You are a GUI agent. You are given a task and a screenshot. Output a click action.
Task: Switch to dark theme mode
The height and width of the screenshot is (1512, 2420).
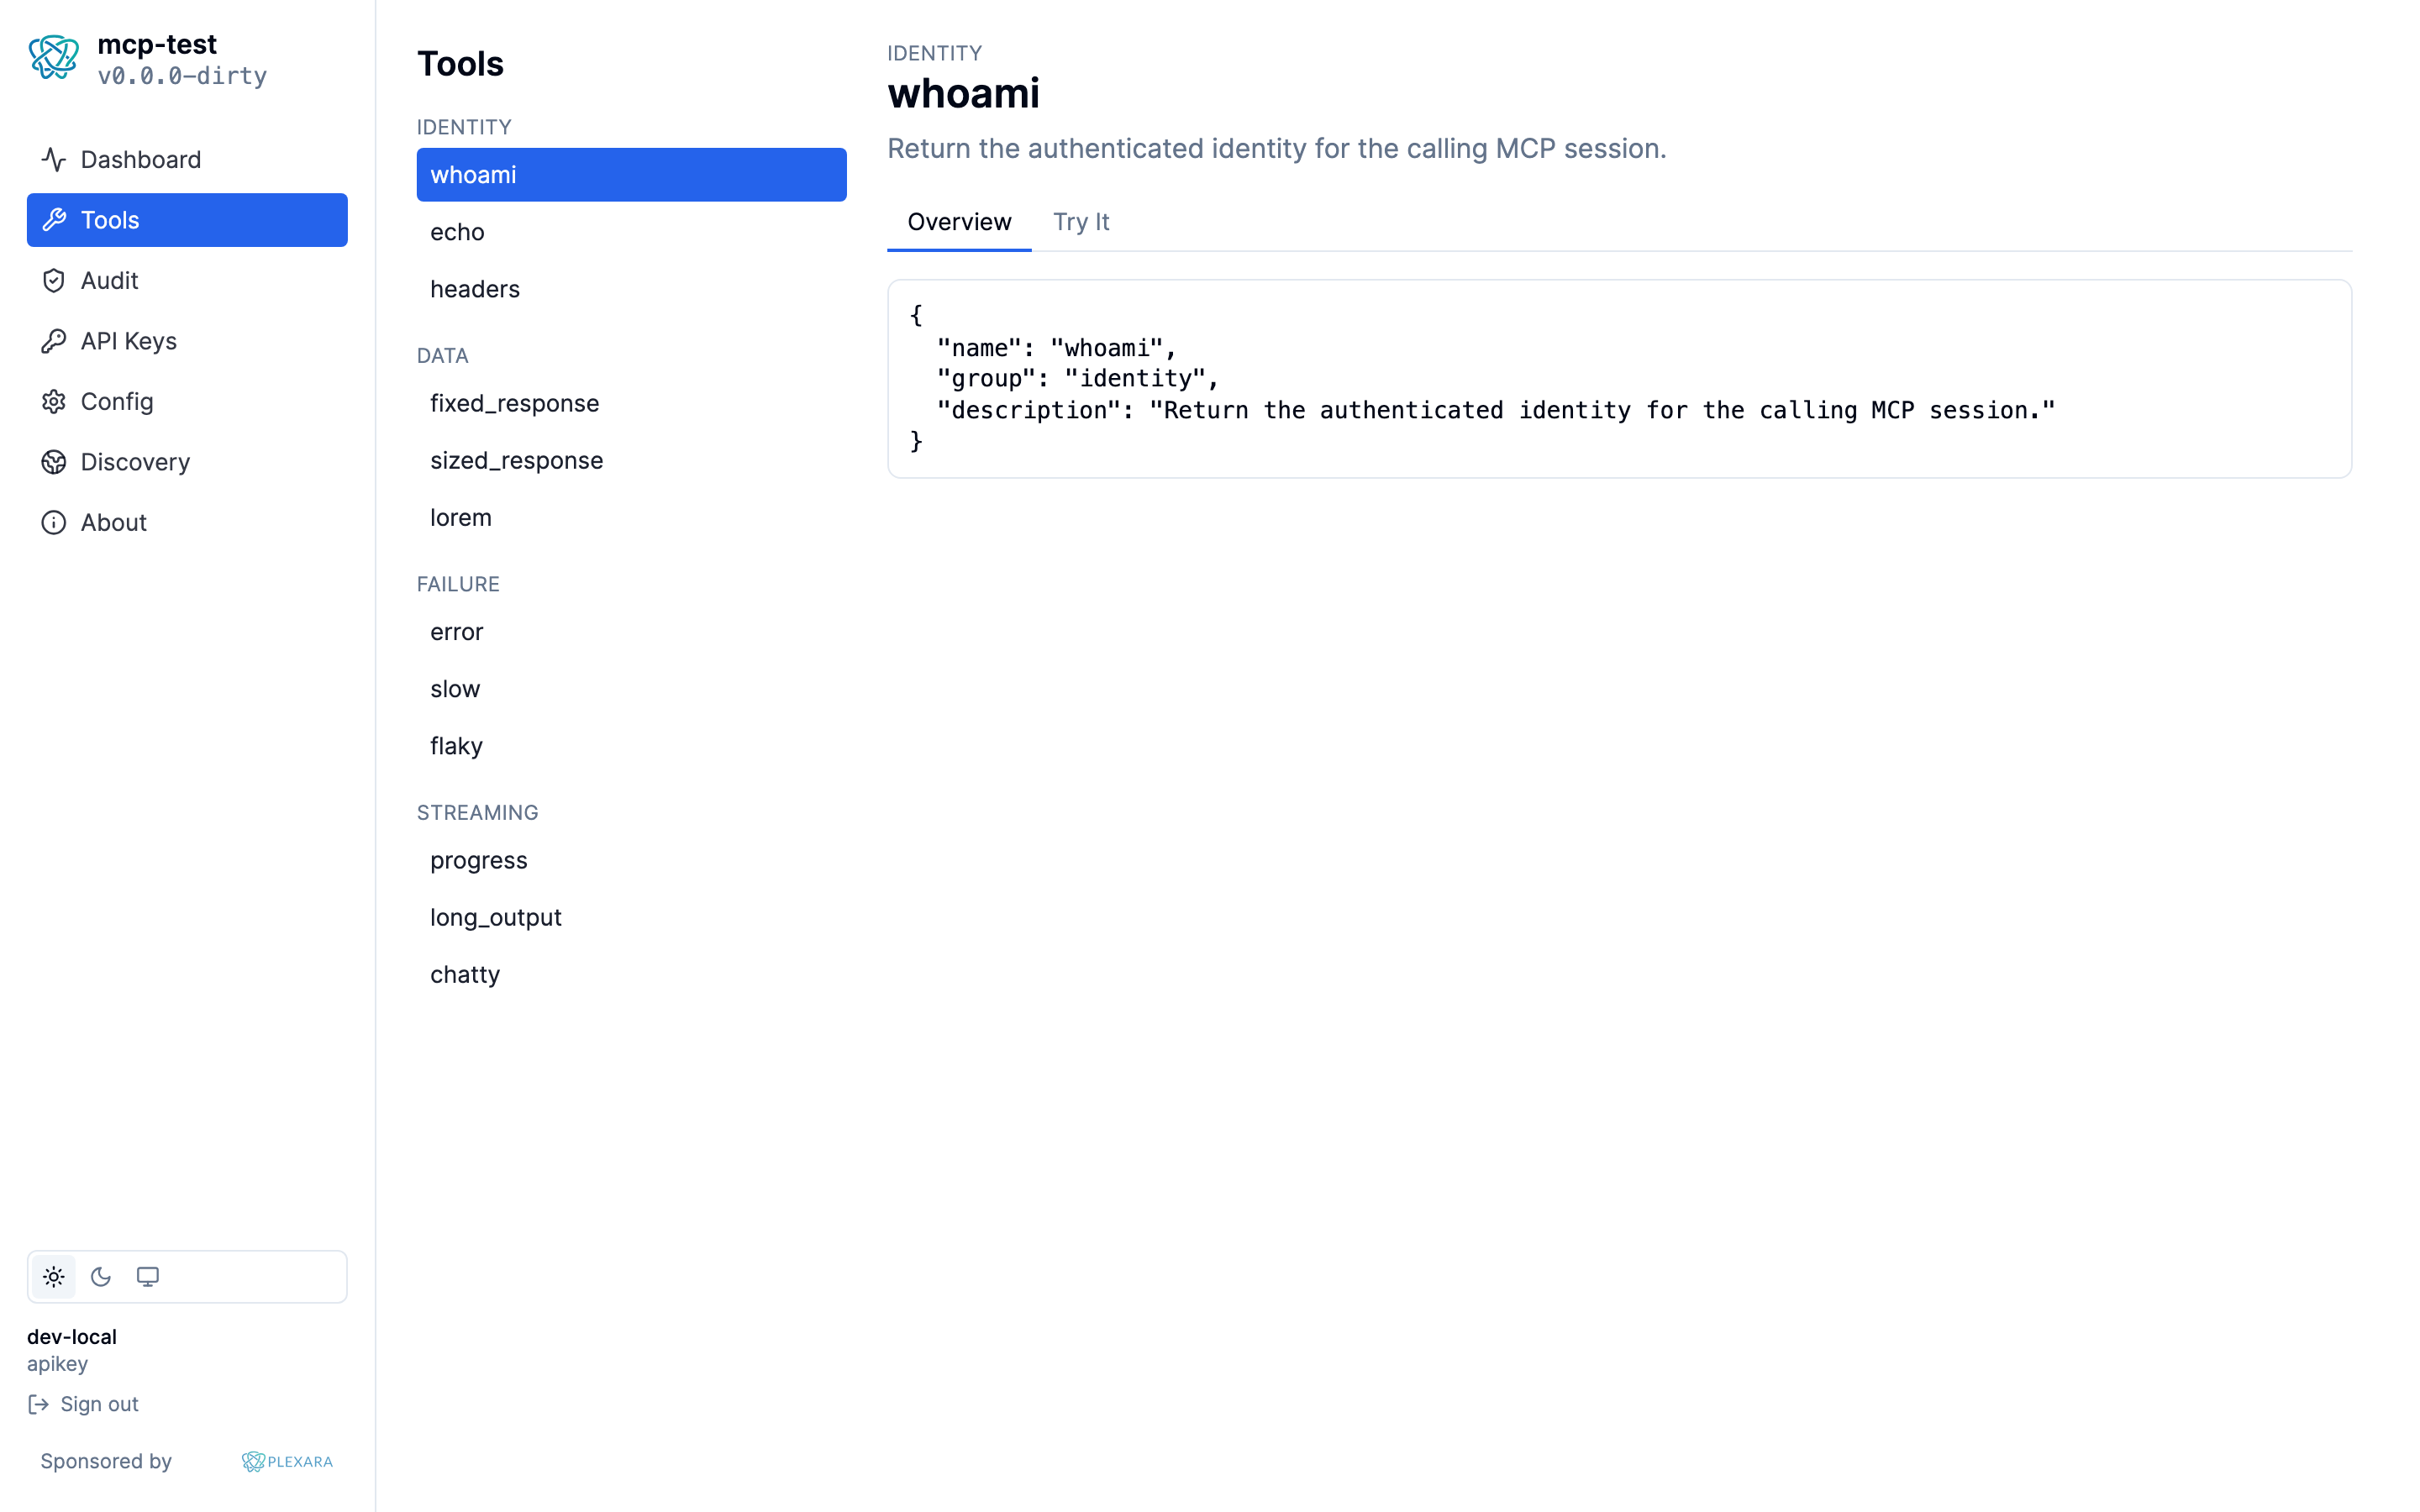click(x=100, y=1276)
